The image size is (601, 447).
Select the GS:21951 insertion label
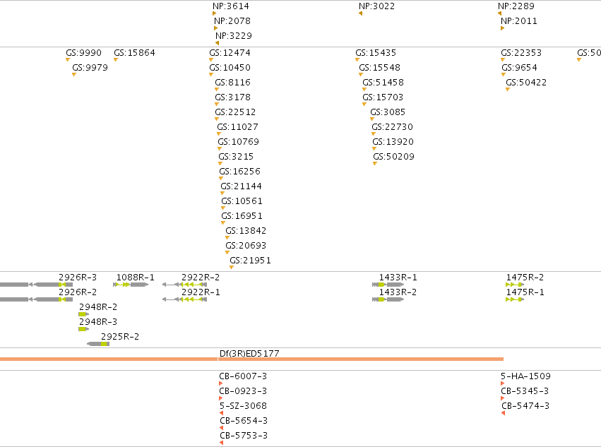(250, 261)
